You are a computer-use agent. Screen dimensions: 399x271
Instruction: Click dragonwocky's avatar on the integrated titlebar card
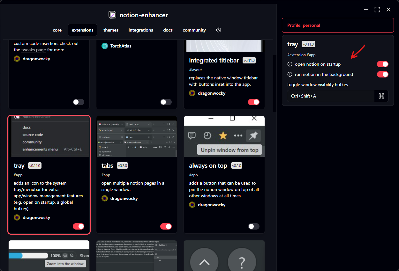(192, 93)
